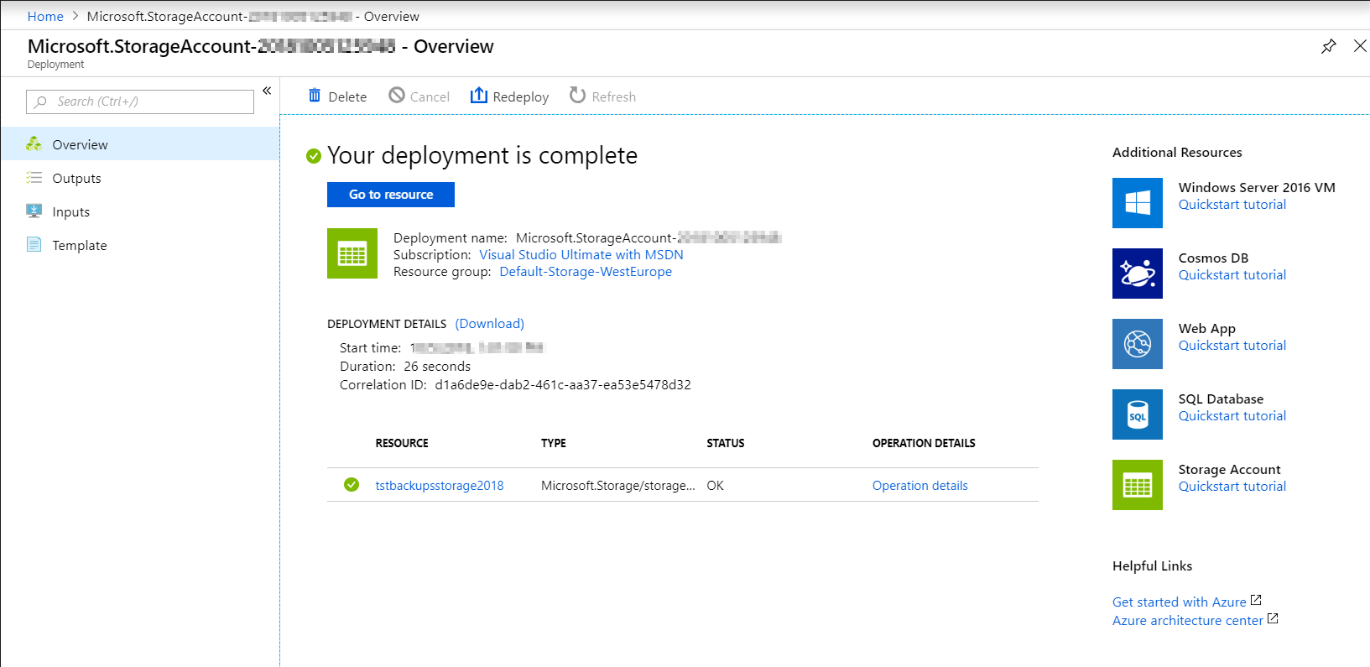1370x667 pixels.
Task: Open the Template menu item
Action: click(139, 245)
